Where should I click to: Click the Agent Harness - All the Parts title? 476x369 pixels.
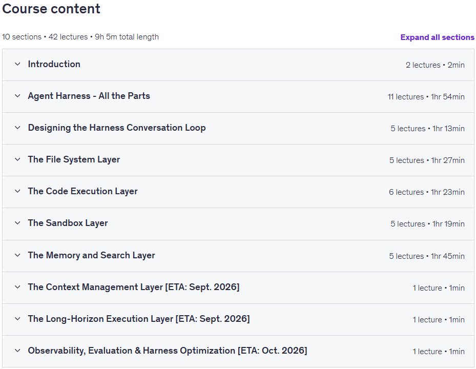pos(89,96)
